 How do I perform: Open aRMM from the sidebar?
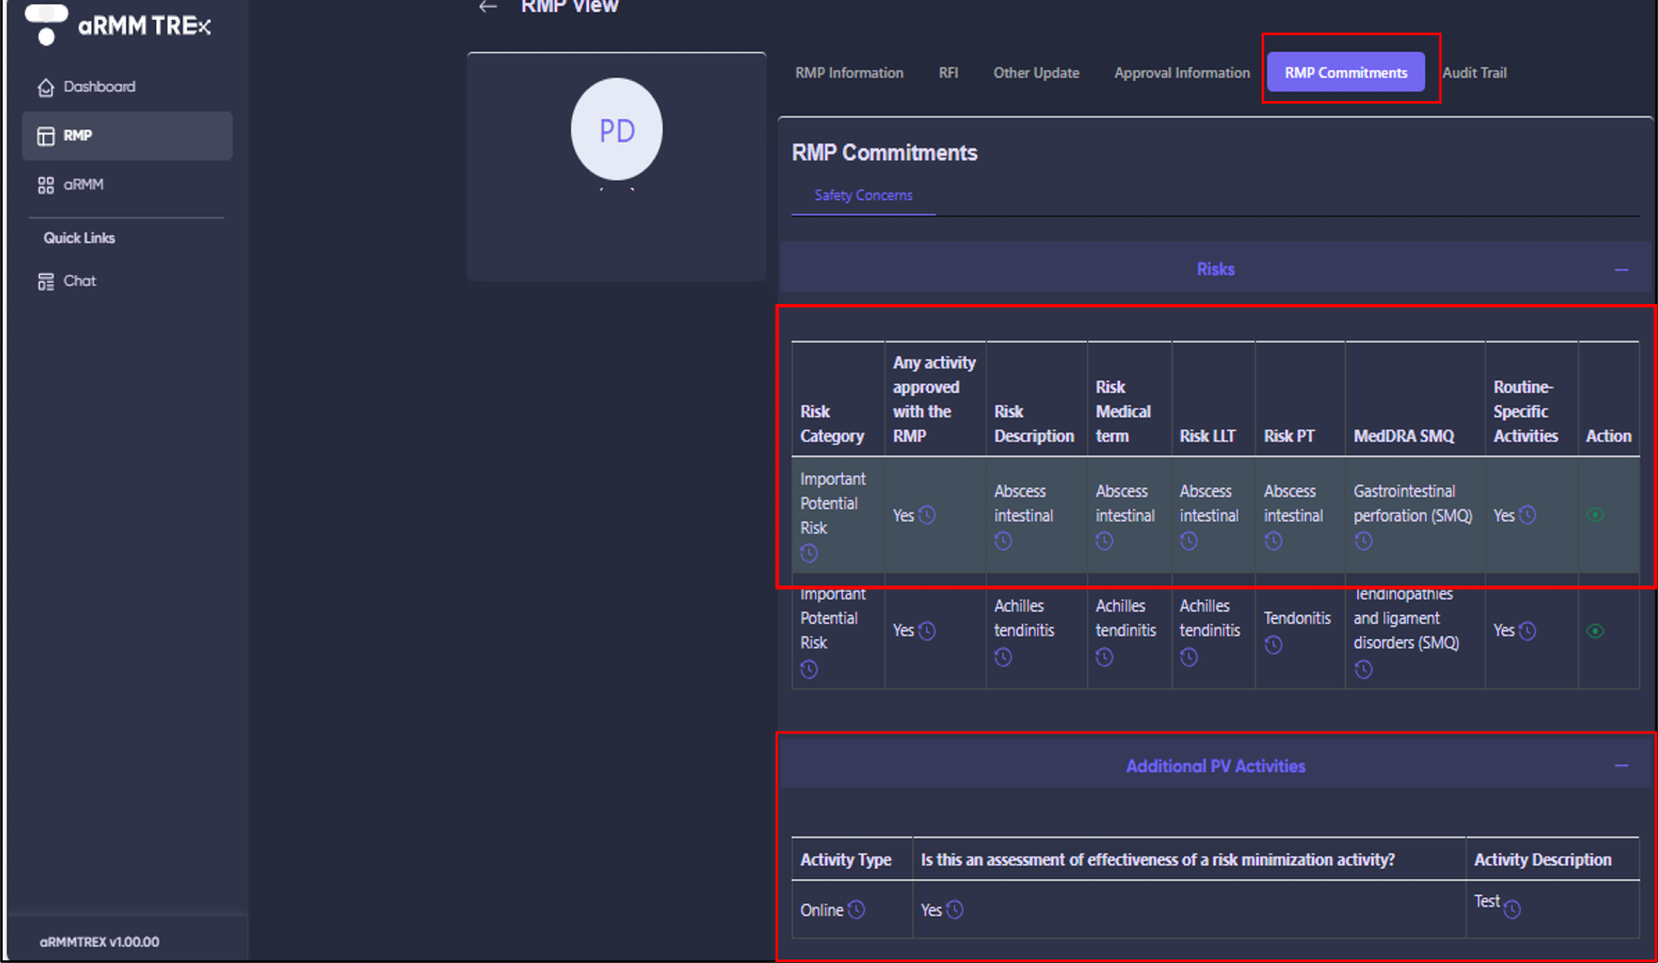(83, 185)
